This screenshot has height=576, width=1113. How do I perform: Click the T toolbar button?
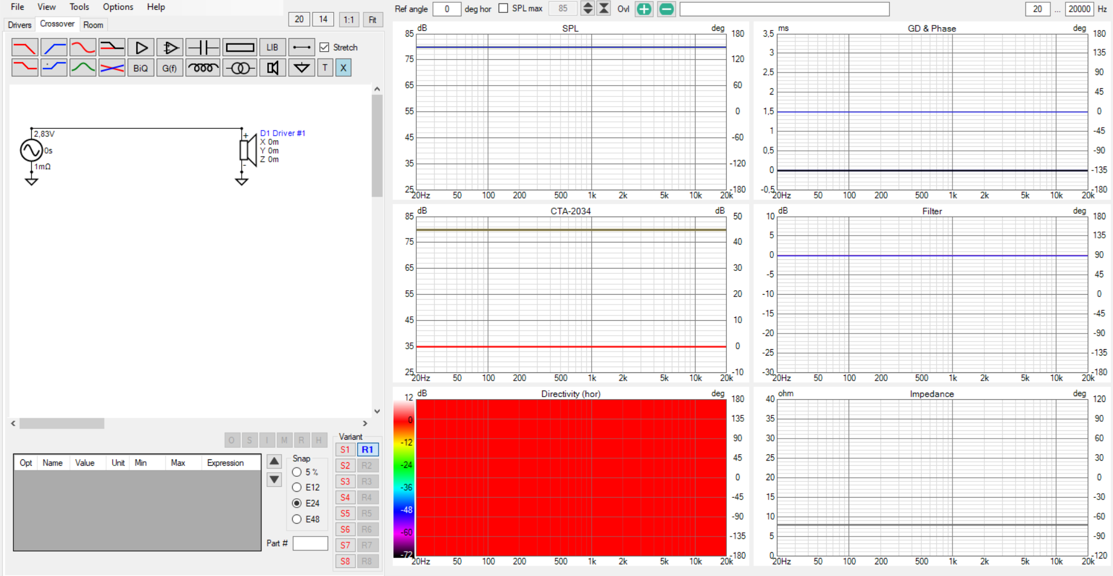coord(325,68)
